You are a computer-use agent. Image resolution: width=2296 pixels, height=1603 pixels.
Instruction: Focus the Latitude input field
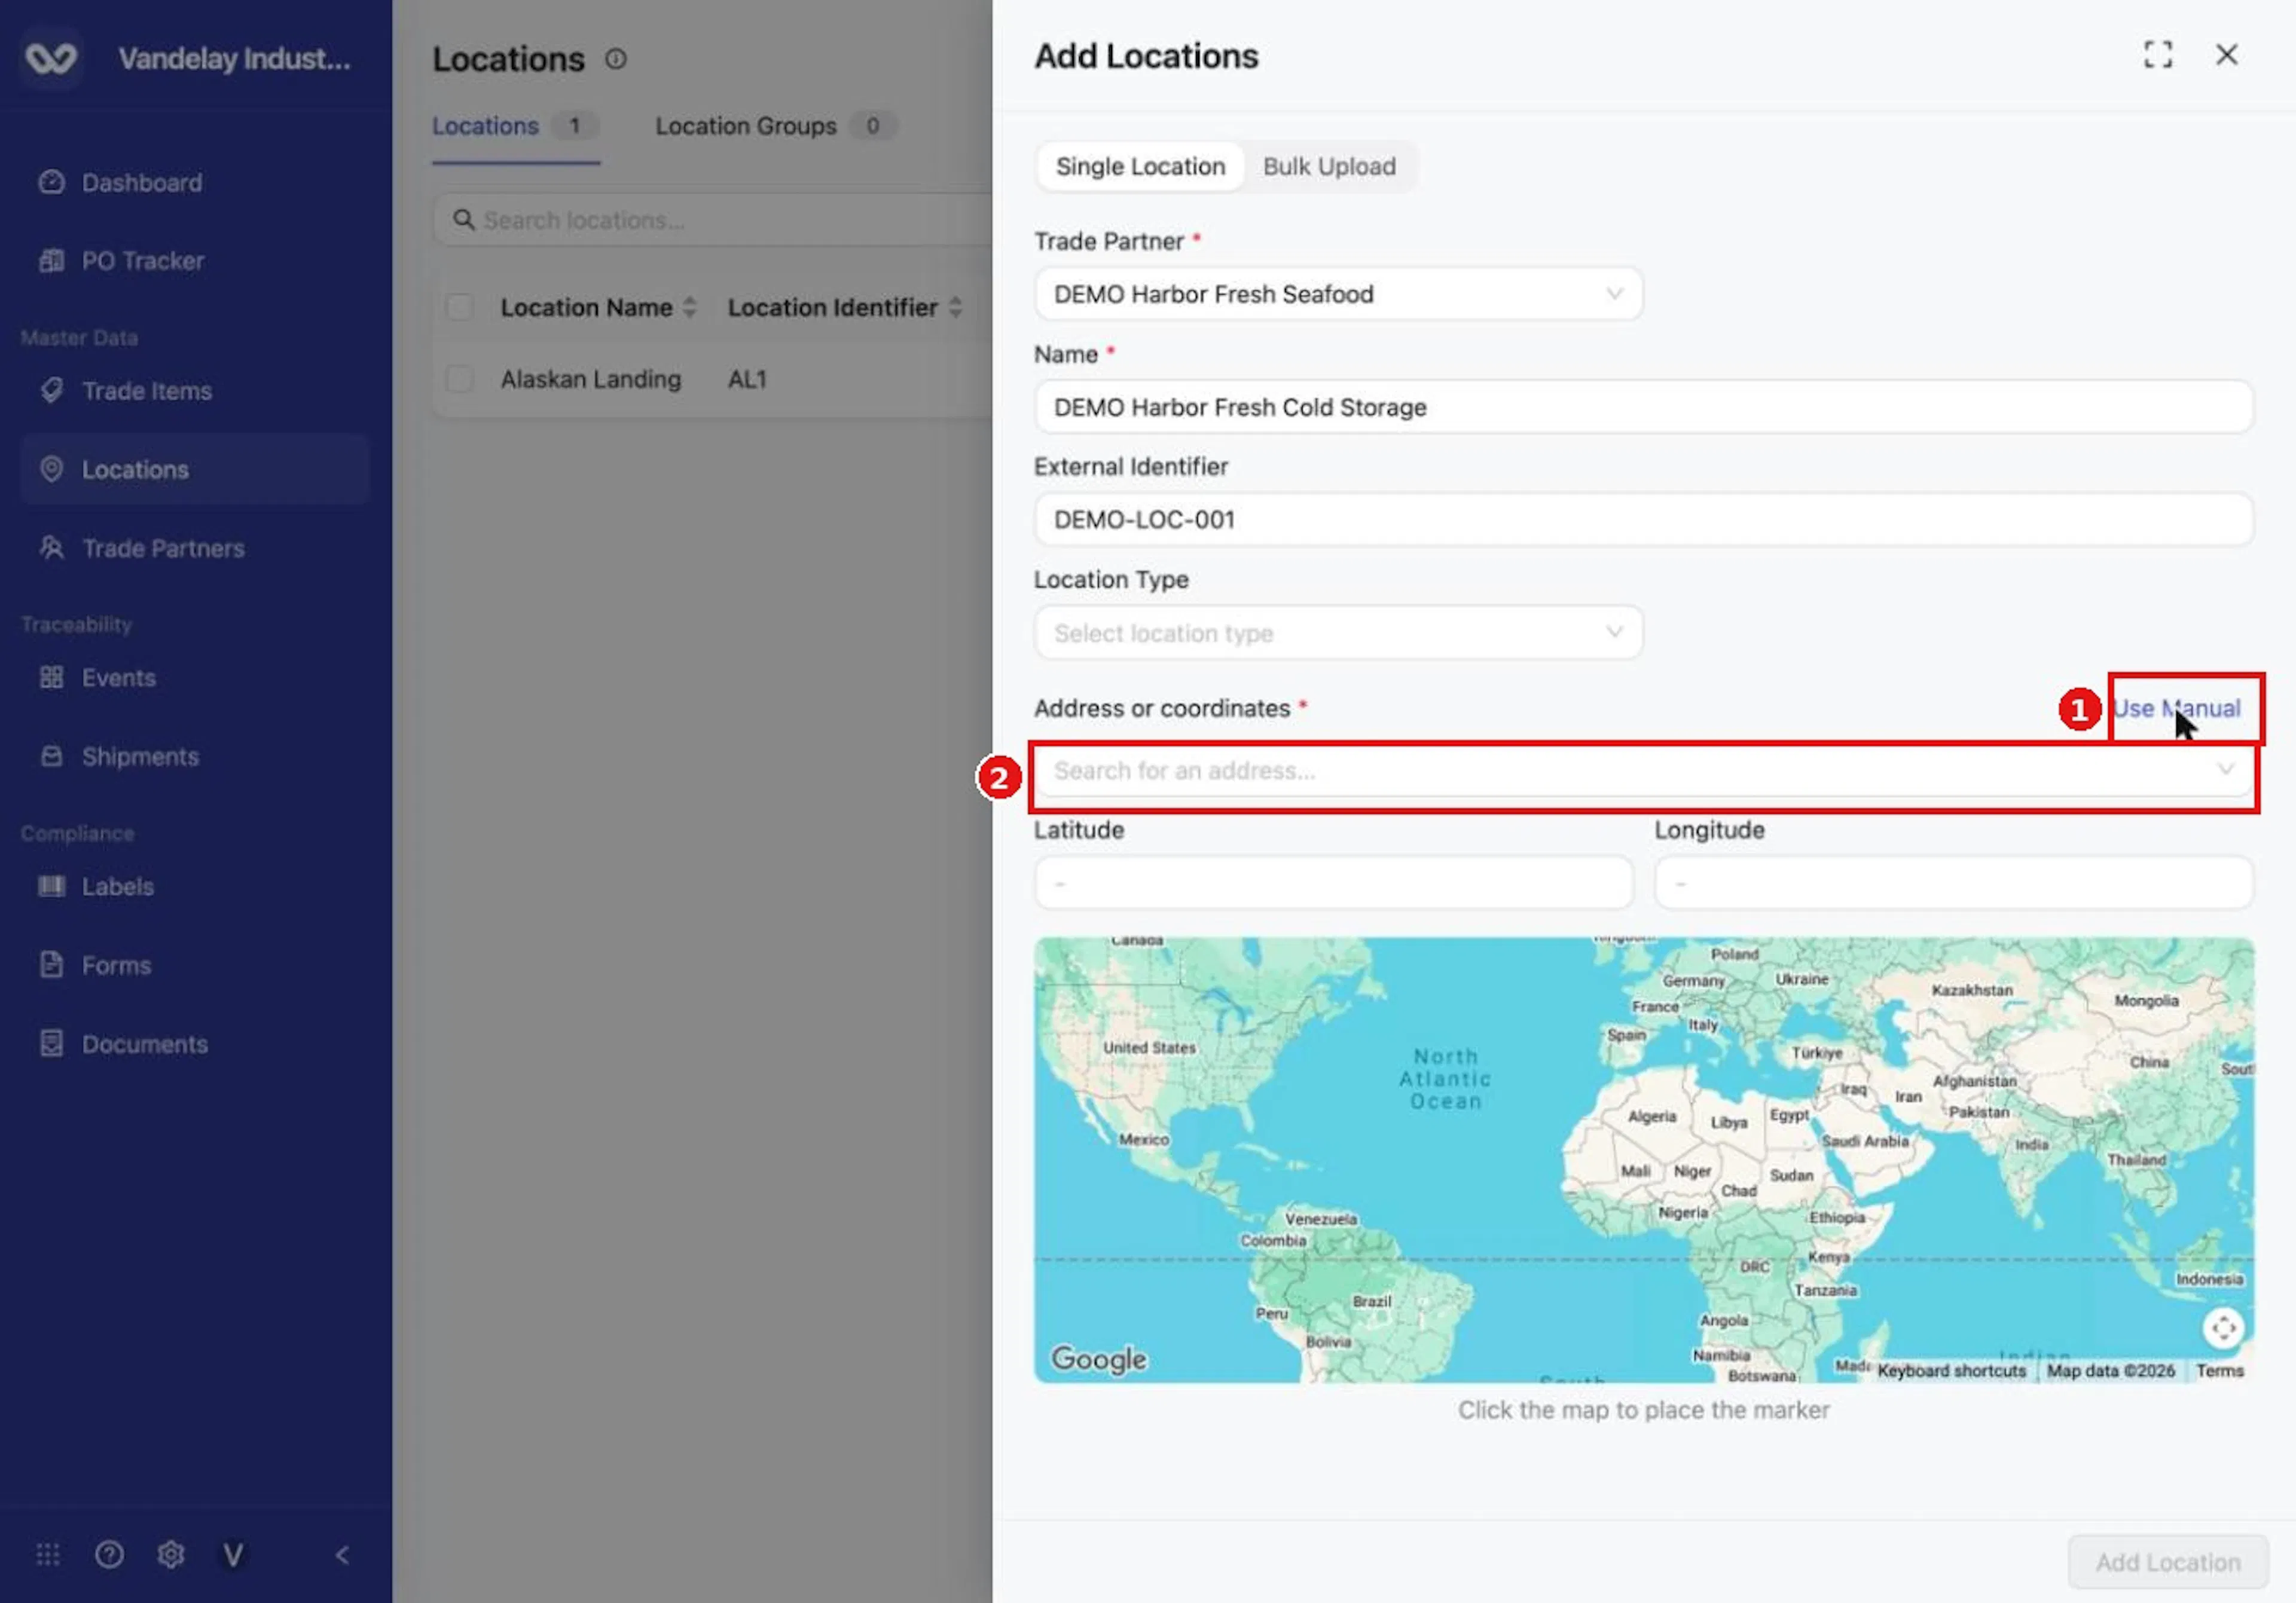1334,882
